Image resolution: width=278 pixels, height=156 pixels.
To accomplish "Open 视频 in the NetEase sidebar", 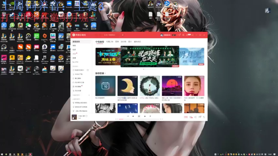I will click(74, 50).
